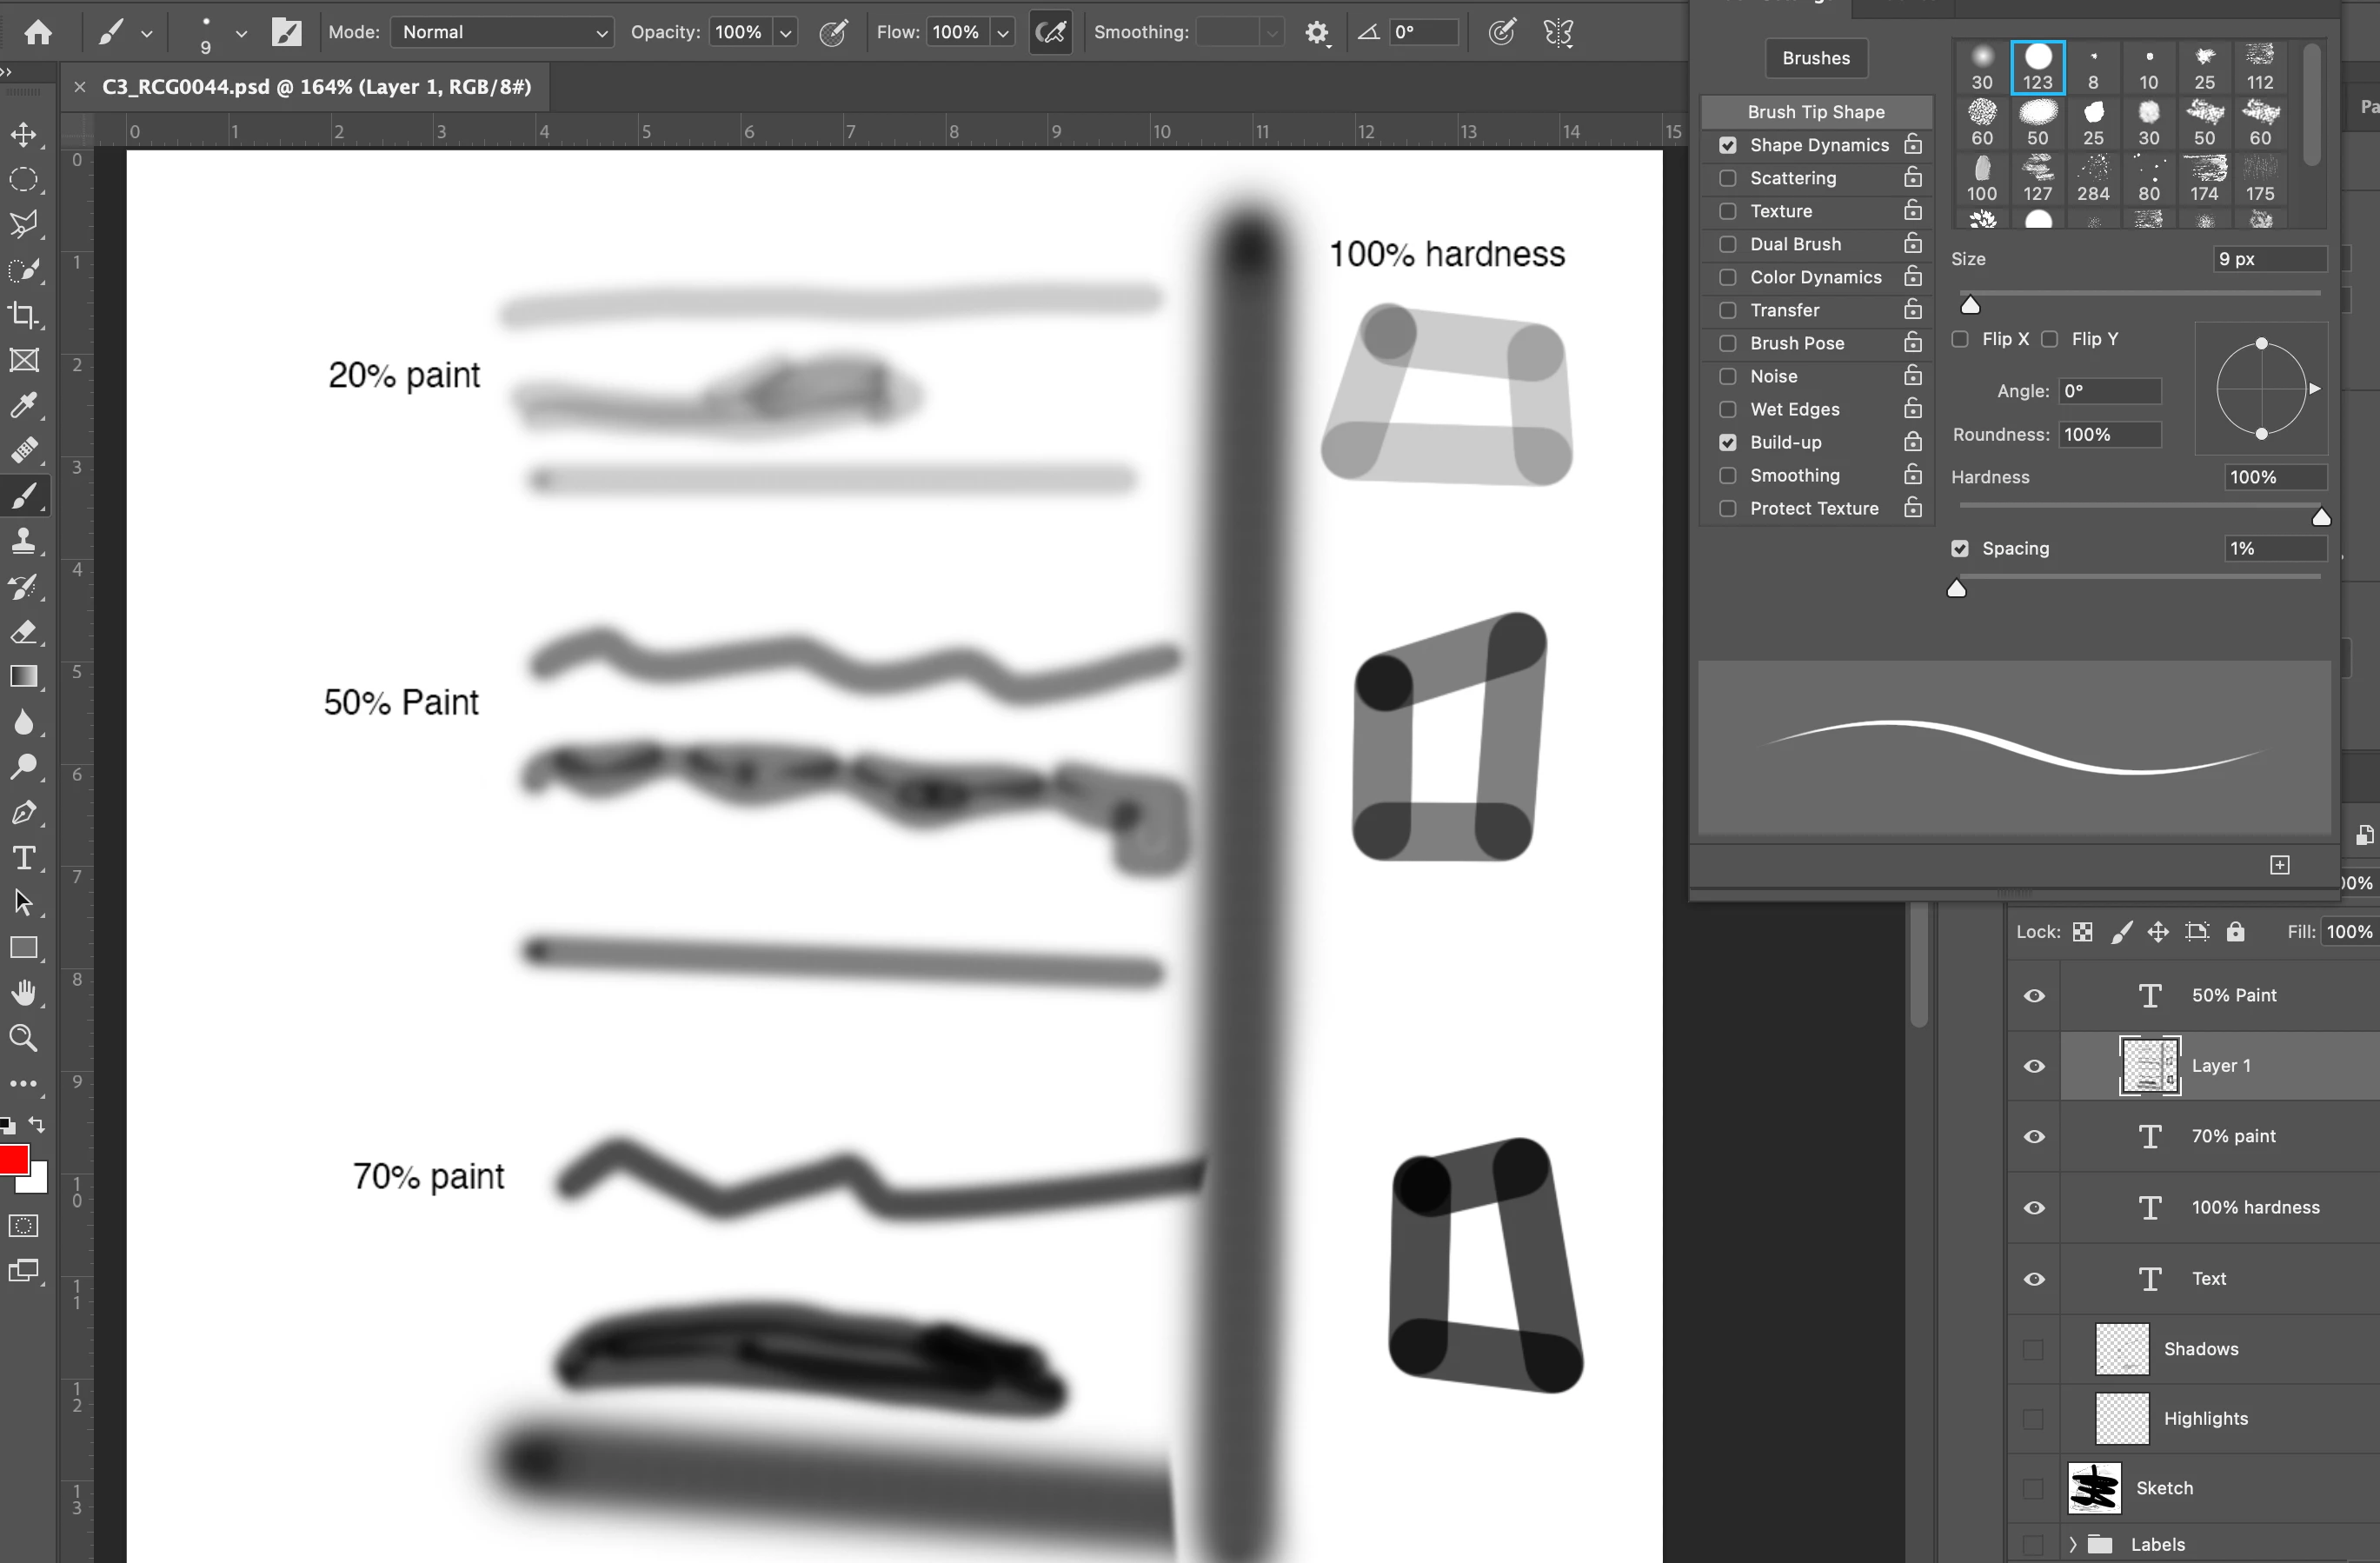Select the C3_RCG0044.psd document tab

tap(316, 87)
